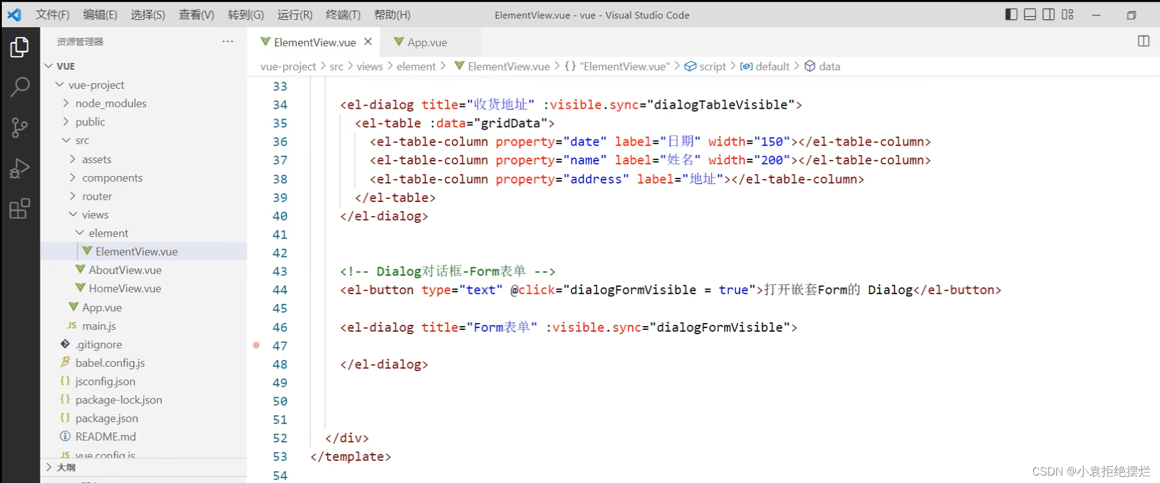Screen dimensions: 1160x483
Task: Click the breakpoint dot on line 47
Action: click(256, 345)
